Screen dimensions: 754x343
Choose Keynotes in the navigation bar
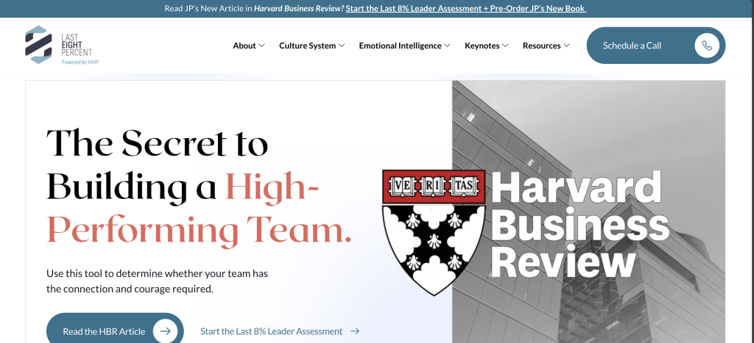point(482,46)
